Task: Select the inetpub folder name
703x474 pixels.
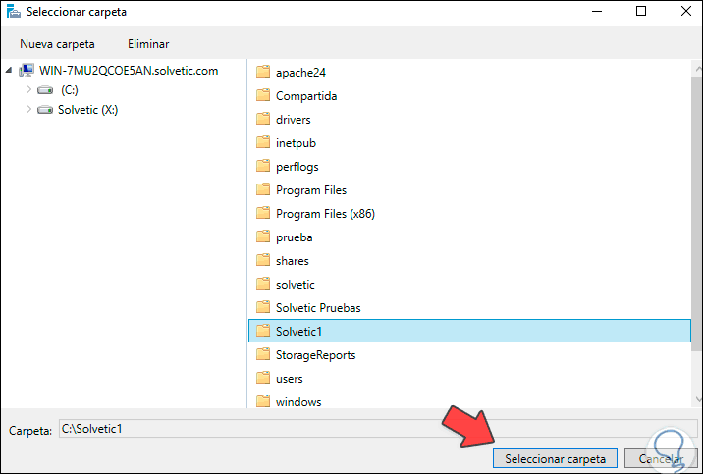Action: click(296, 143)
